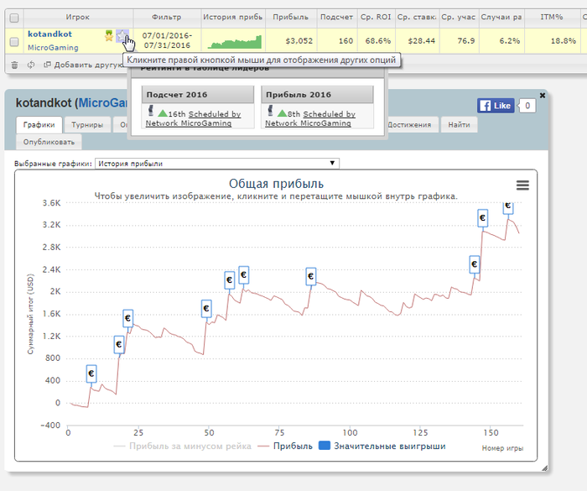This screenshot has height=491, width=587.
Task: Switch to the Найти tab
Action: [x=459, y=125]
